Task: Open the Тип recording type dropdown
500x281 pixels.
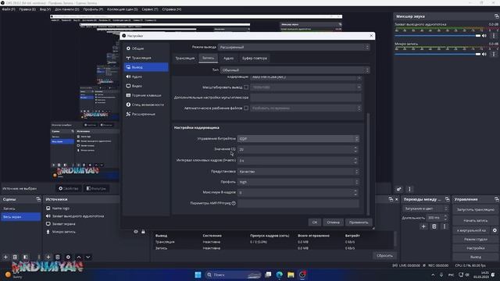Action: 295,70
